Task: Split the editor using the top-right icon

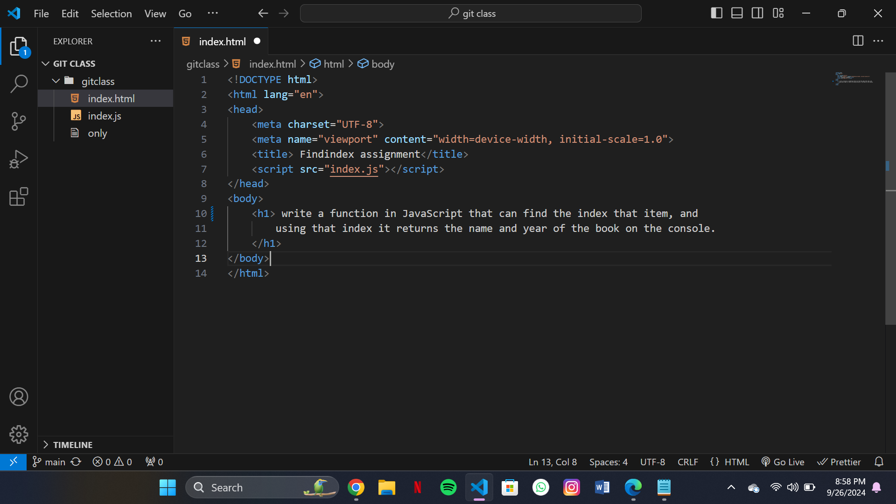Action: coord(858,41)
